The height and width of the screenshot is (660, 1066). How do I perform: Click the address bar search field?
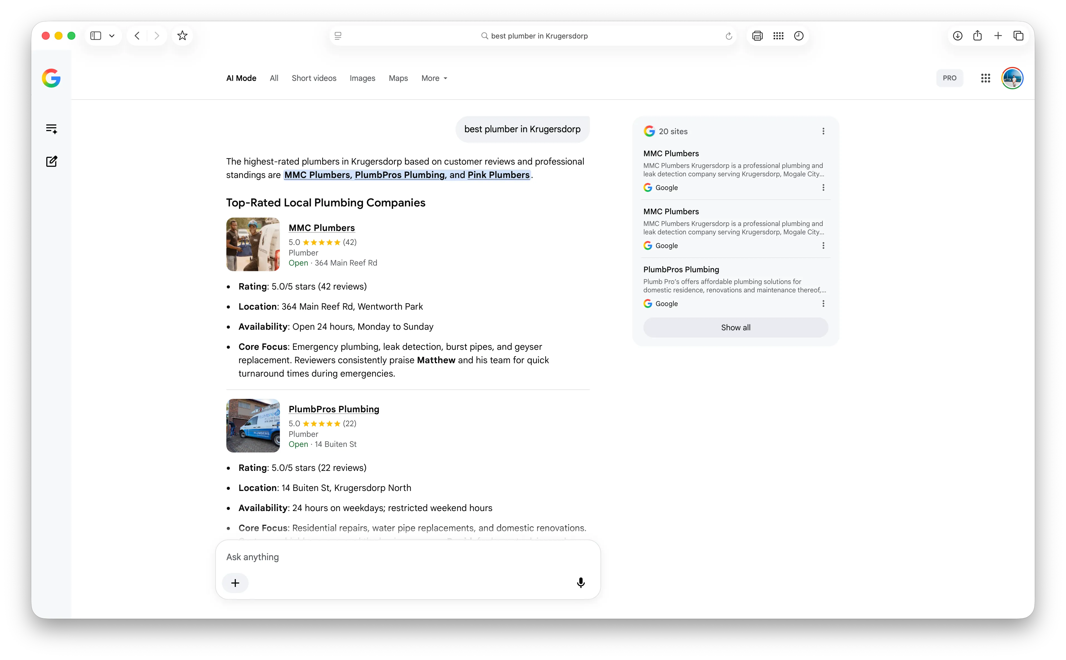(x=534, y=36)
